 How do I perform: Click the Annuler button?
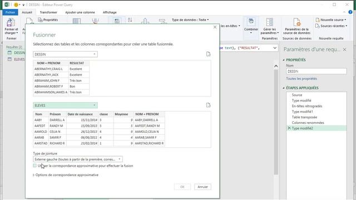click(x=202, y=187)
